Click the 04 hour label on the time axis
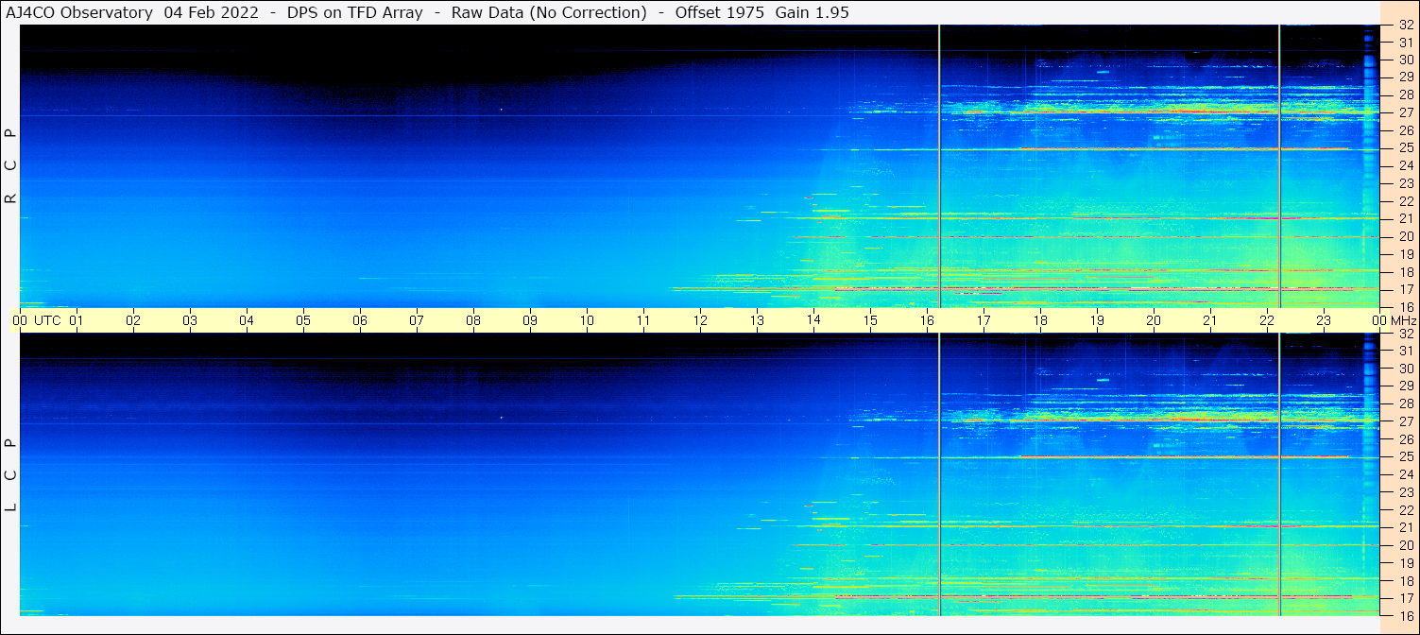 pos(247,320)
